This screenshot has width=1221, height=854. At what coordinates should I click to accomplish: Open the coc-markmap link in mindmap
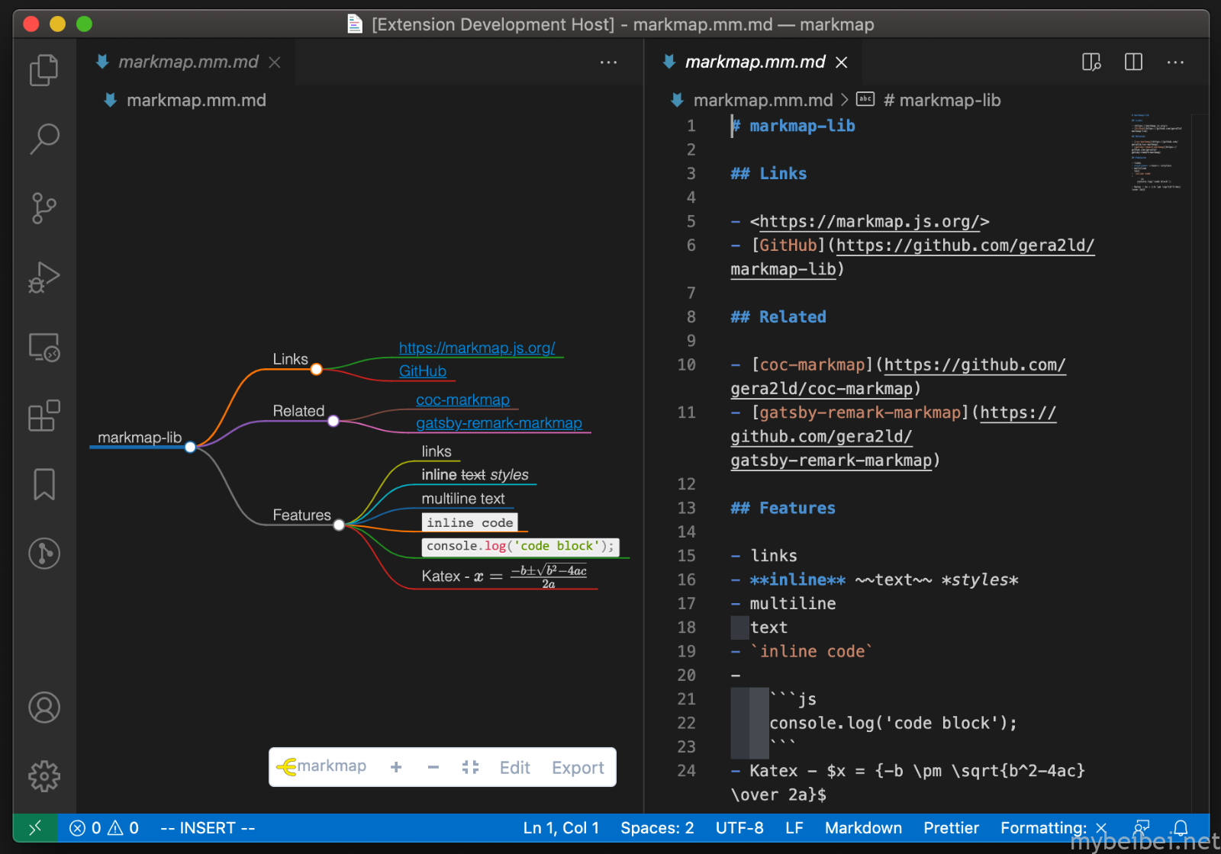pos(462,400)
